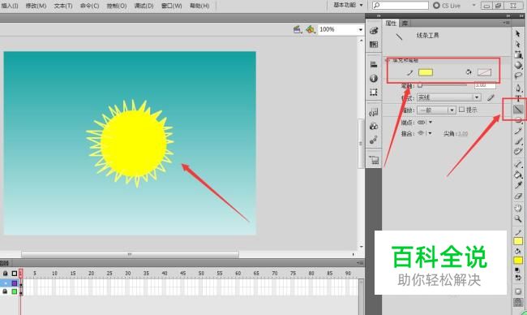Viewport: 527px width, 315px height.
Task: Click the help search input field
Action: [401, 5]
